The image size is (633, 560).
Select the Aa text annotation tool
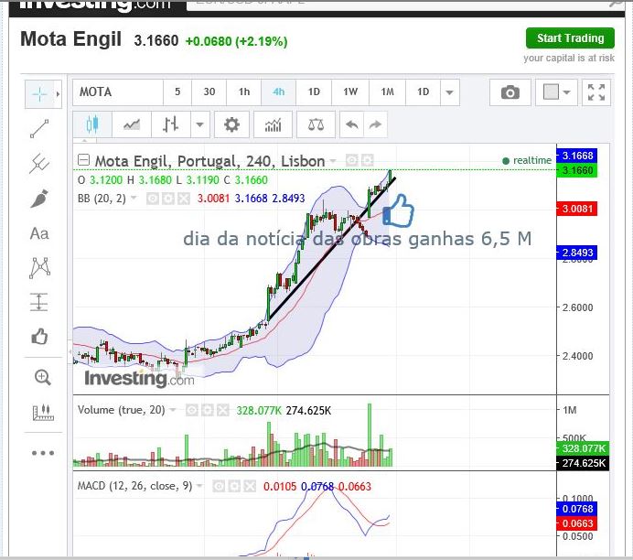(x=39, y=233)
